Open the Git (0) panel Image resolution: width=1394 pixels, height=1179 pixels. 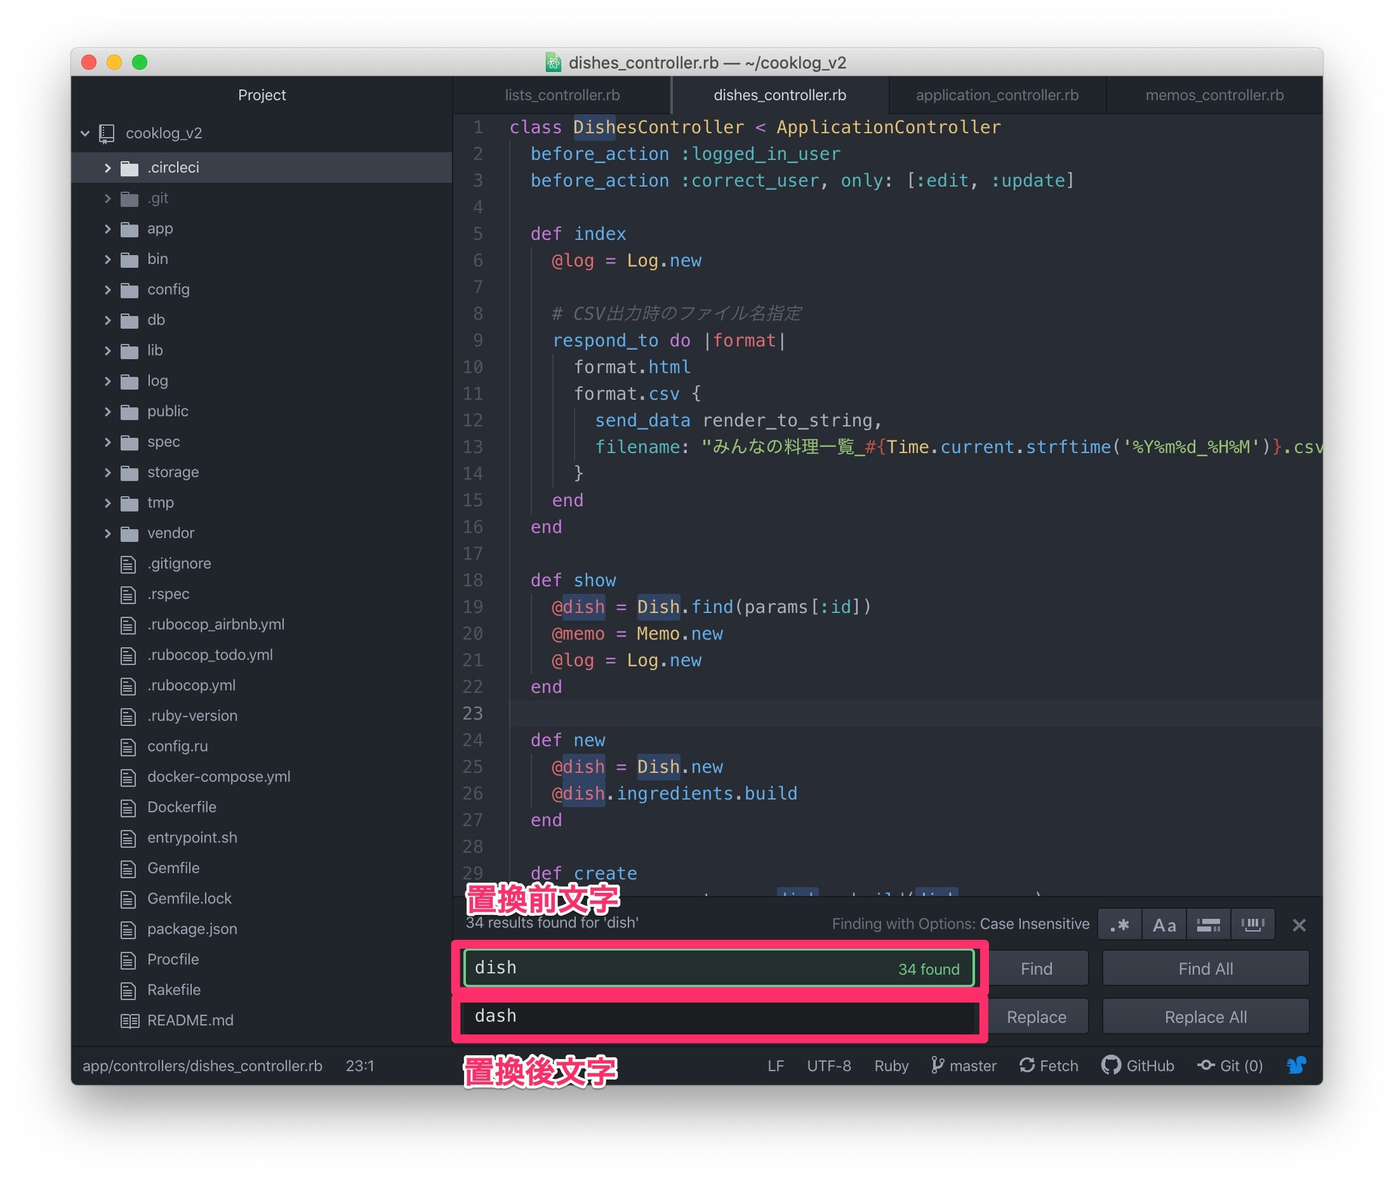1230,1065
